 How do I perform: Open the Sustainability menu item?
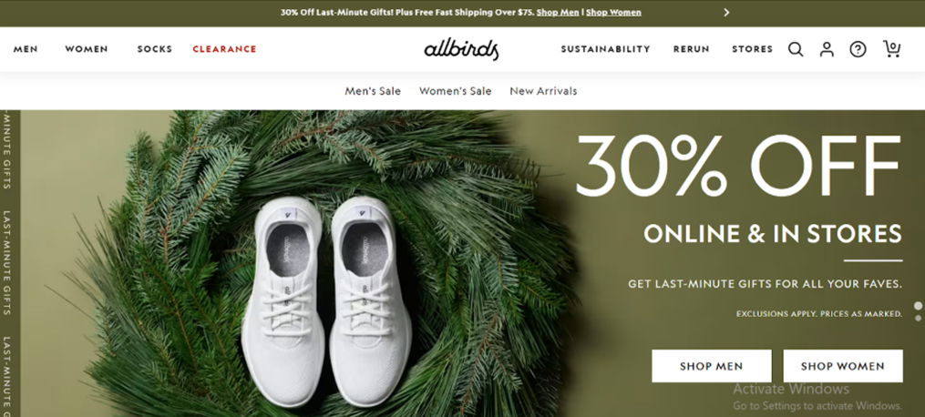[x=605, y=49]
